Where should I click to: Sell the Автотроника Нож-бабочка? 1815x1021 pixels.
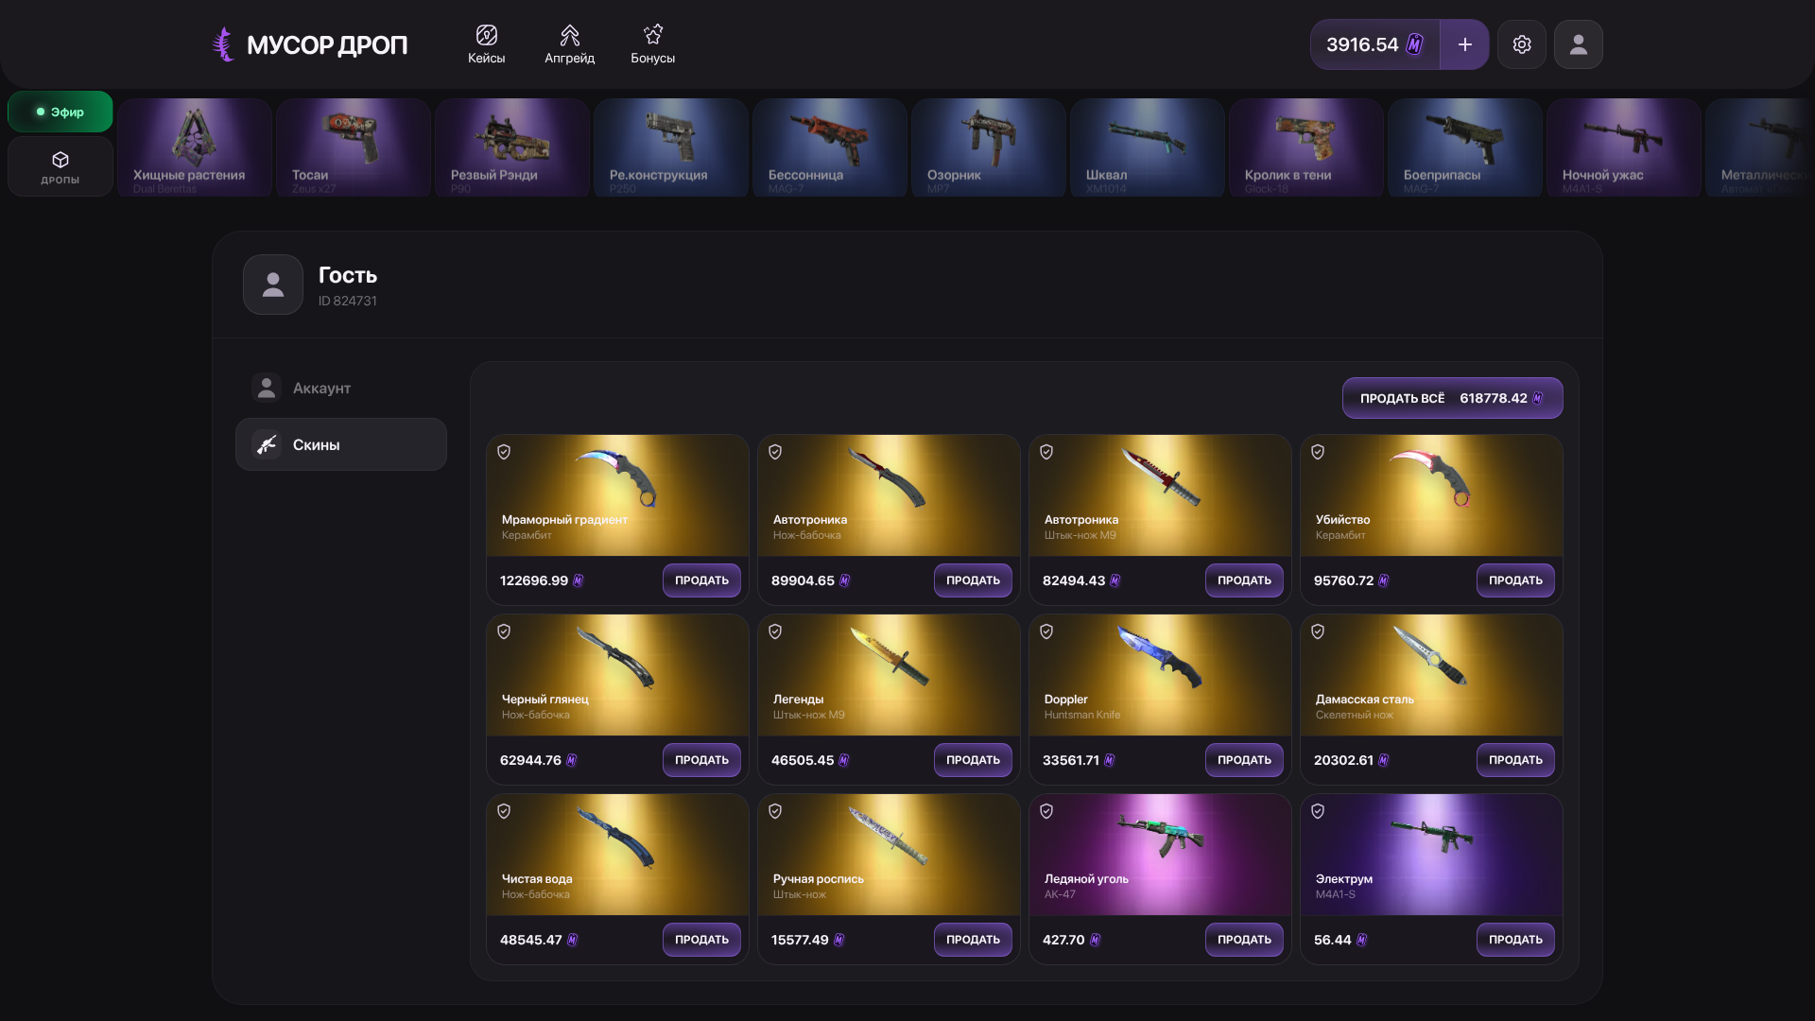(x=973, y=580)
